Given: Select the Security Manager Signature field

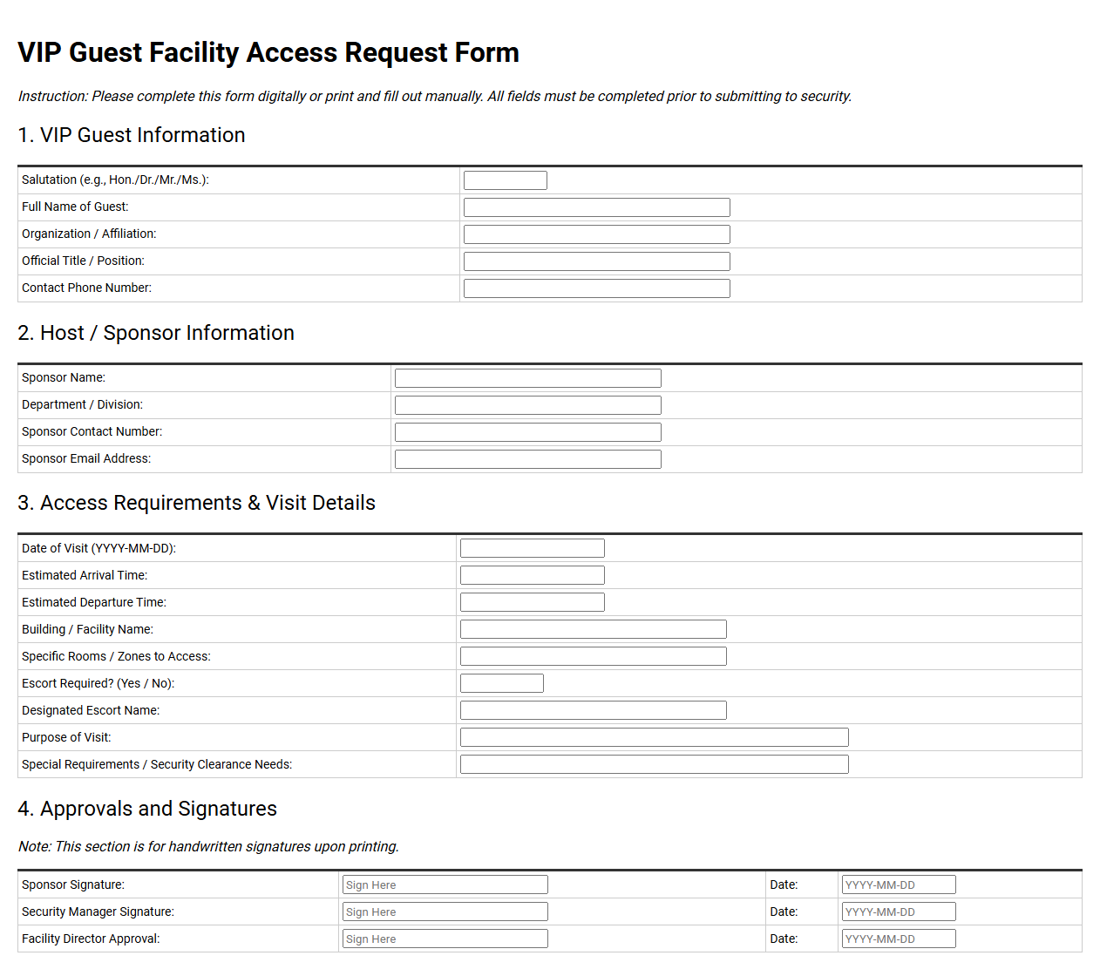Looking at the screenshot, I should click(x=445, y=912).
